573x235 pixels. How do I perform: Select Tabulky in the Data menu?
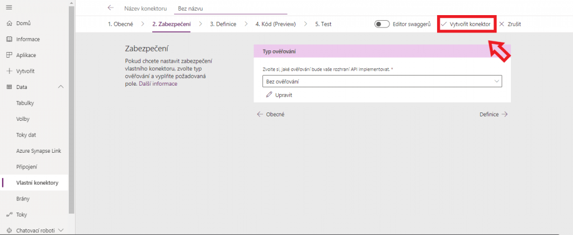[26, 103]
